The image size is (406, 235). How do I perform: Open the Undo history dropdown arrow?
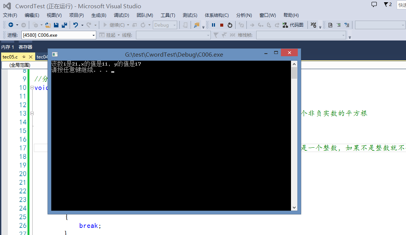tap(82, 25)
